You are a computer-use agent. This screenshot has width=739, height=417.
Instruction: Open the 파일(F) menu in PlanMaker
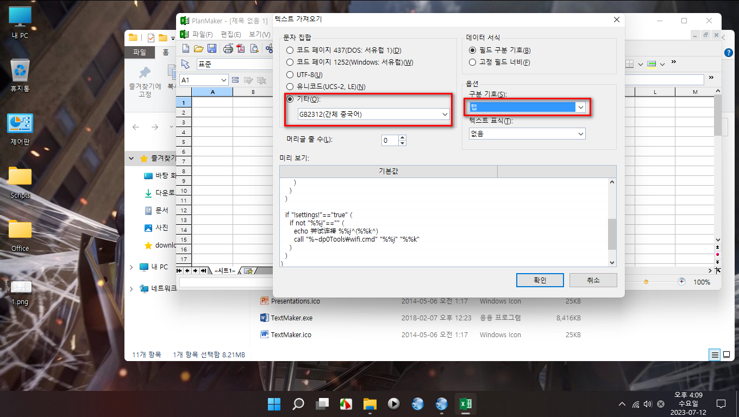pos(202,34)
